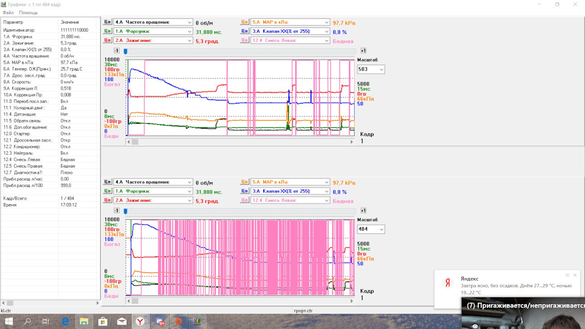Select the 12.7 Диагностика row
The image size is (585, 329).
click(51, 172)
